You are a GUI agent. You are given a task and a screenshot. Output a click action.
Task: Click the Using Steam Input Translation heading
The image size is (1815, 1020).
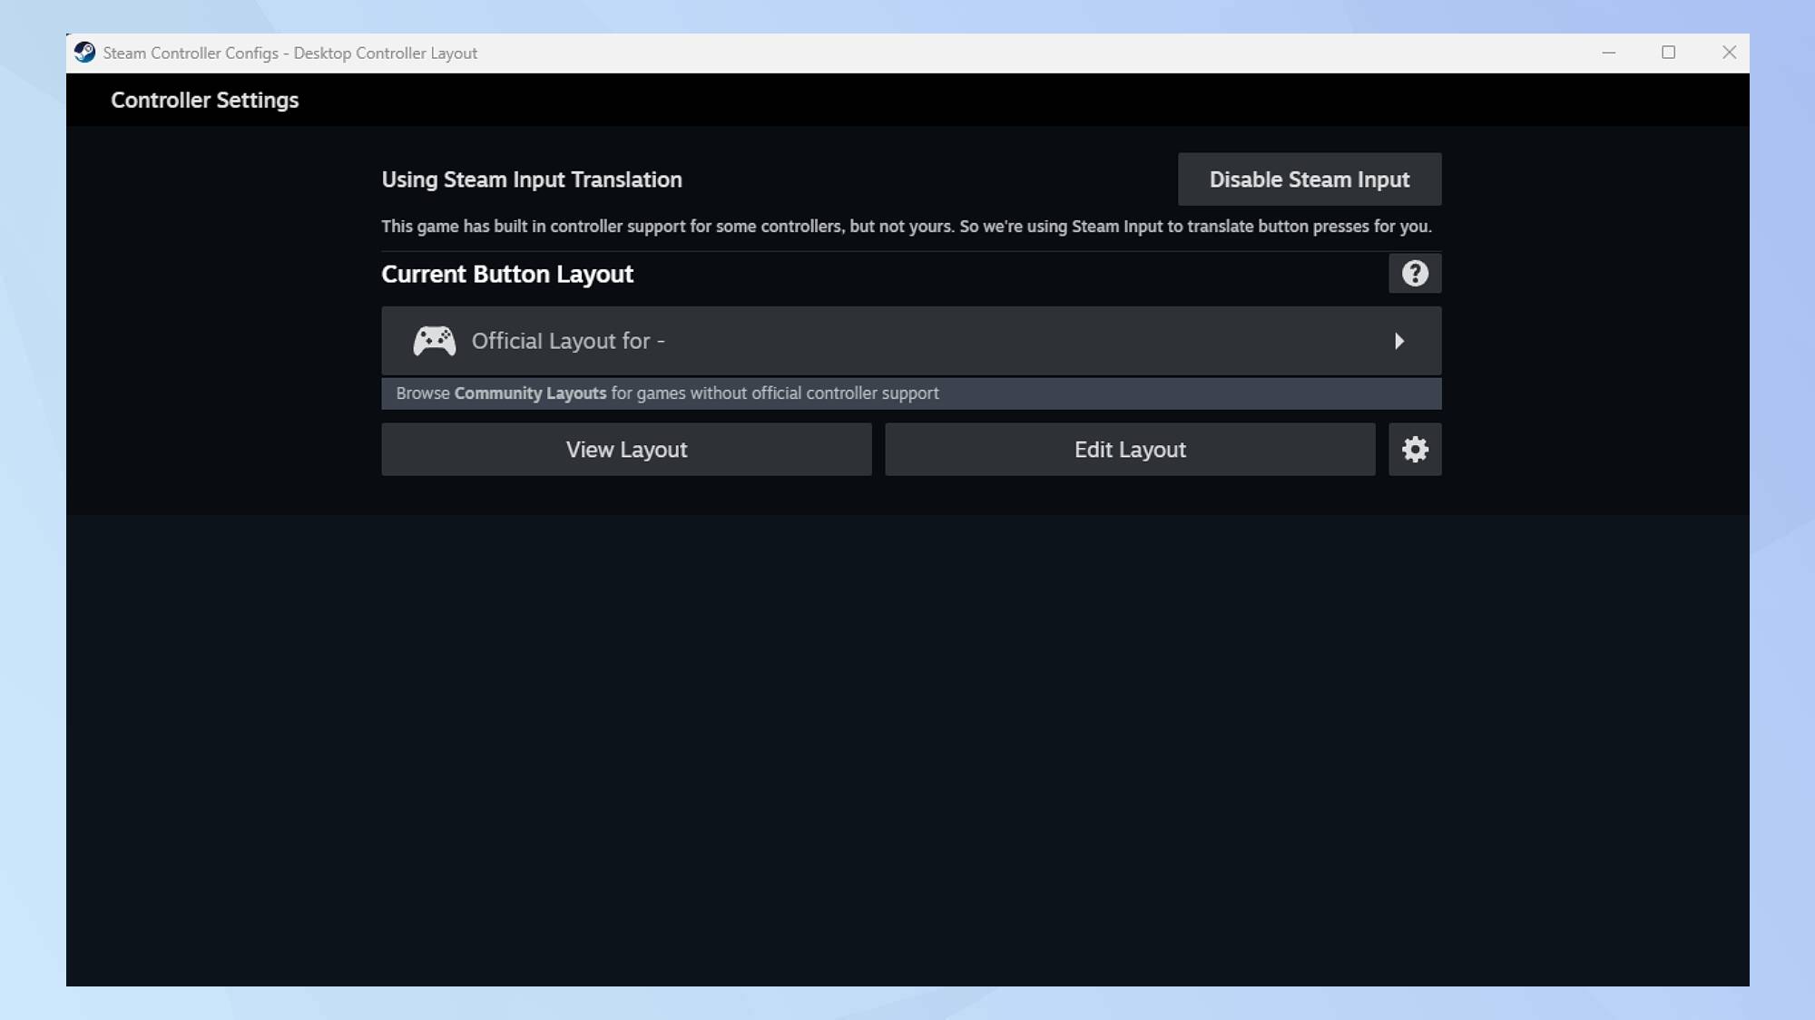tap(531, 180)
